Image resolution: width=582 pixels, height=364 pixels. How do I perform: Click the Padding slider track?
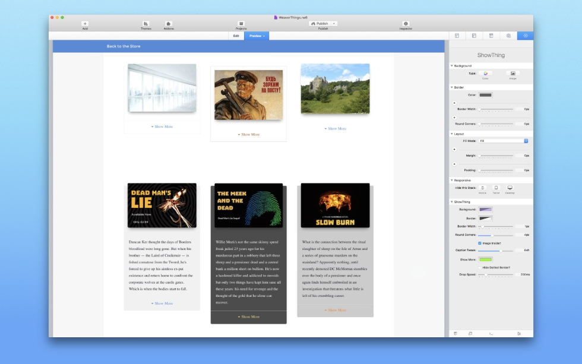495,170
